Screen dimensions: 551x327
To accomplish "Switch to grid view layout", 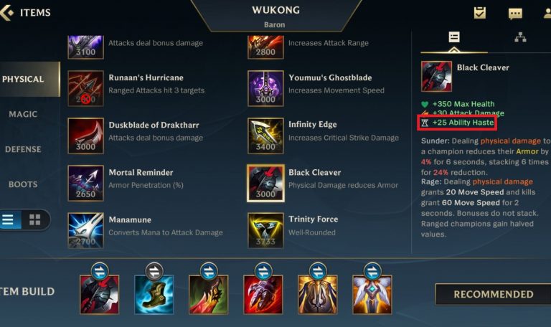I will [x=34, y=220].
